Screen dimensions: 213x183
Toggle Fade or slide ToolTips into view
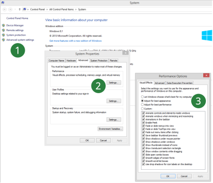point(143,129)
